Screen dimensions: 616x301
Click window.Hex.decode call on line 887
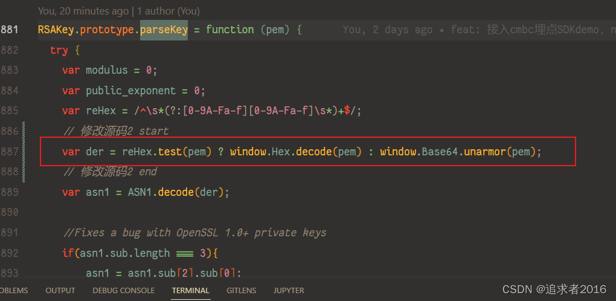click(296, 152)
